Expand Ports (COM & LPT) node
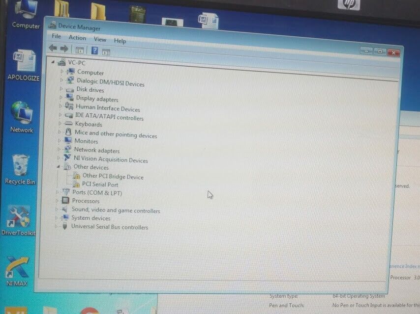Viewport: 420px width, 314px height. pyautogui.click(x=58, y=192)
